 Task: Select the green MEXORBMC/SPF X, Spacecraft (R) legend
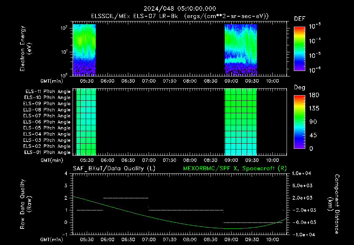pos(235,169)
